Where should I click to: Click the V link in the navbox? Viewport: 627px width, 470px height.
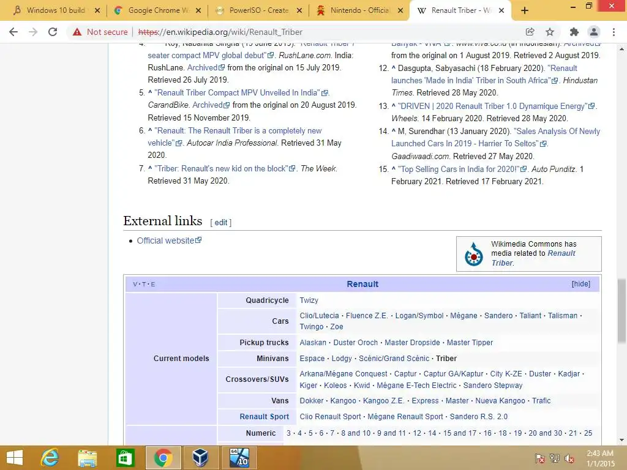pyautogui.click(x=135, y=284)
